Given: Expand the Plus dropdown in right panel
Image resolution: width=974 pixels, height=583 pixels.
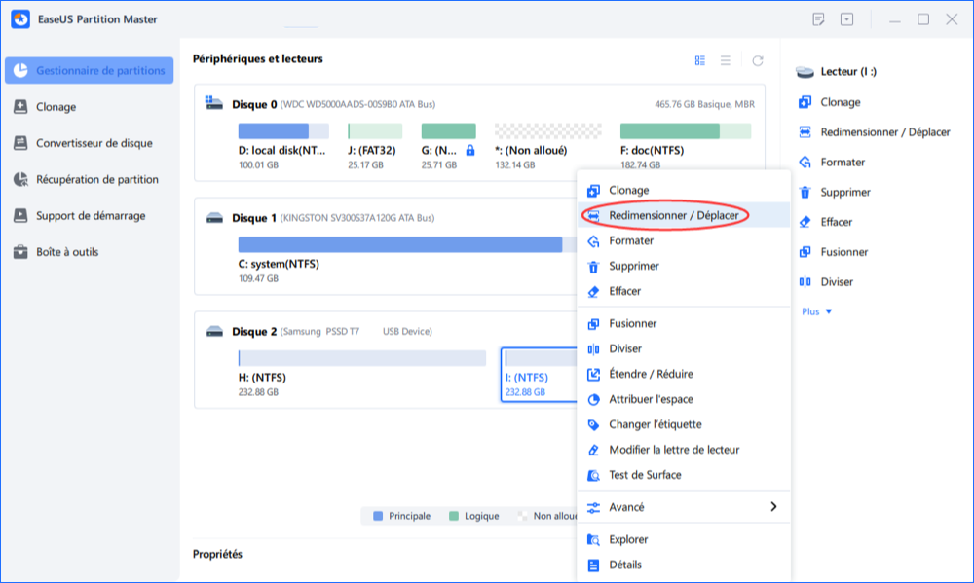Looking at the screenshot, I should (x=817, y=311).
